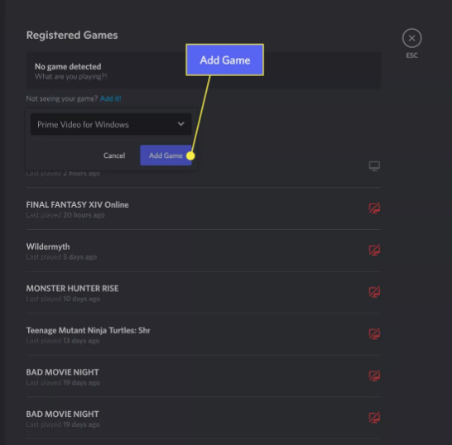Follow the "Add it!" link

pyautogui.click(x=110, y=98)
